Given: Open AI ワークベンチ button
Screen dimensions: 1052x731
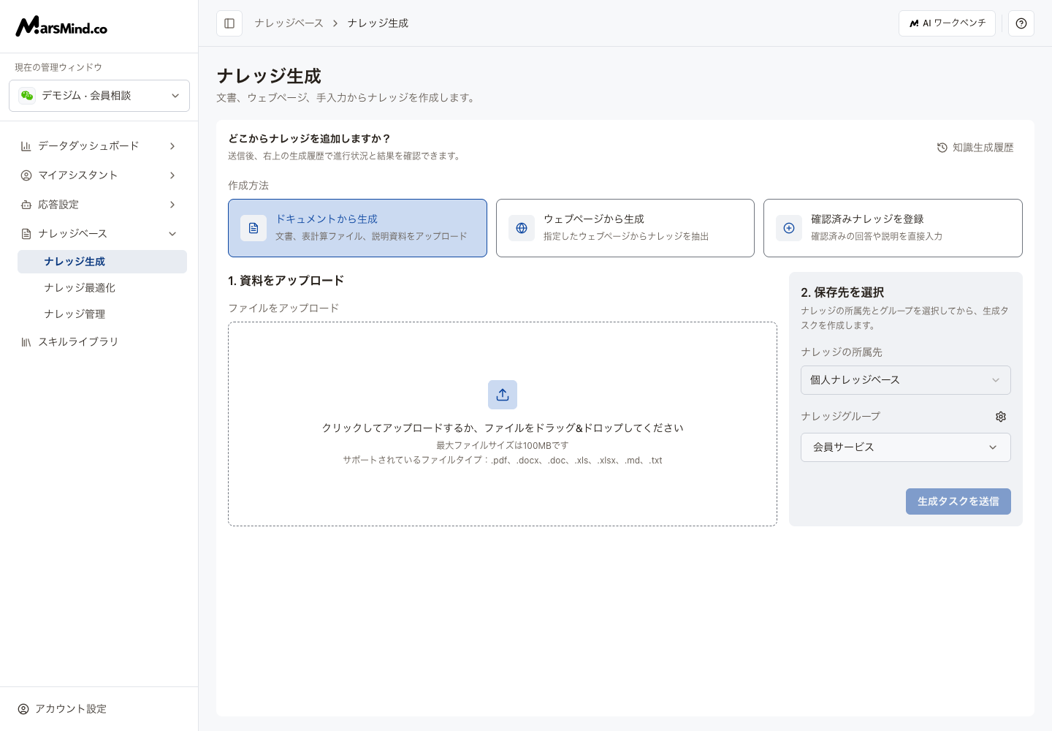Looking at the screenshot, I should 948,23.
